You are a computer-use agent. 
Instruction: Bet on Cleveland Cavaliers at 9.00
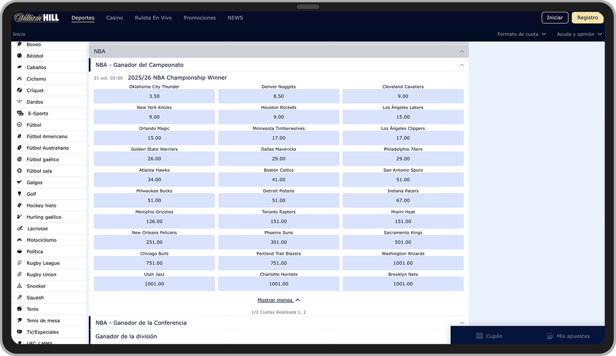403,96
